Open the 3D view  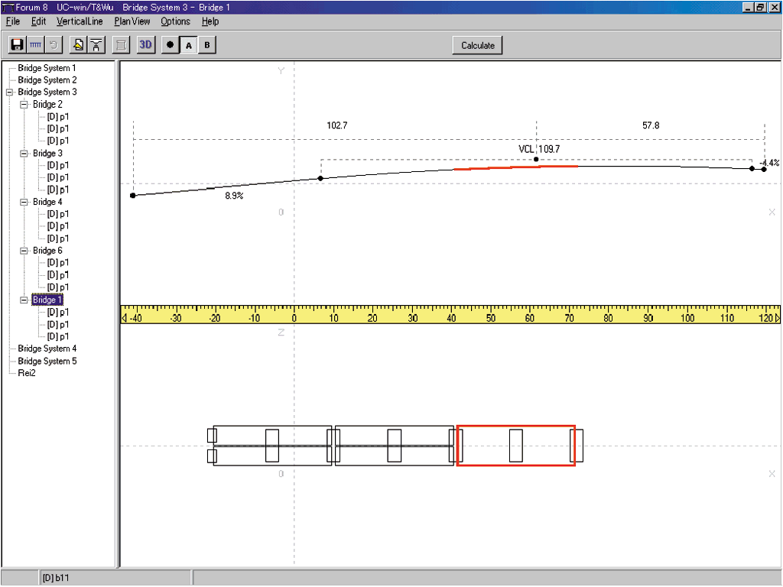(x=145, y=45)
